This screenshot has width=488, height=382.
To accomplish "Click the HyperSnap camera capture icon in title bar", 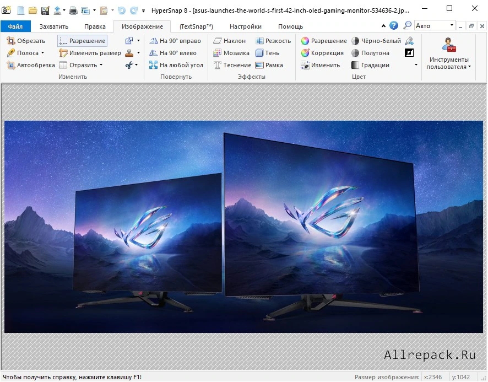I will click(6, 10).
